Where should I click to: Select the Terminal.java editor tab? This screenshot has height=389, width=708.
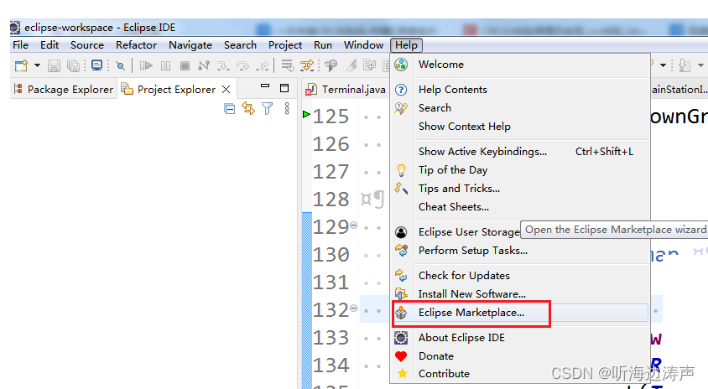346,90
